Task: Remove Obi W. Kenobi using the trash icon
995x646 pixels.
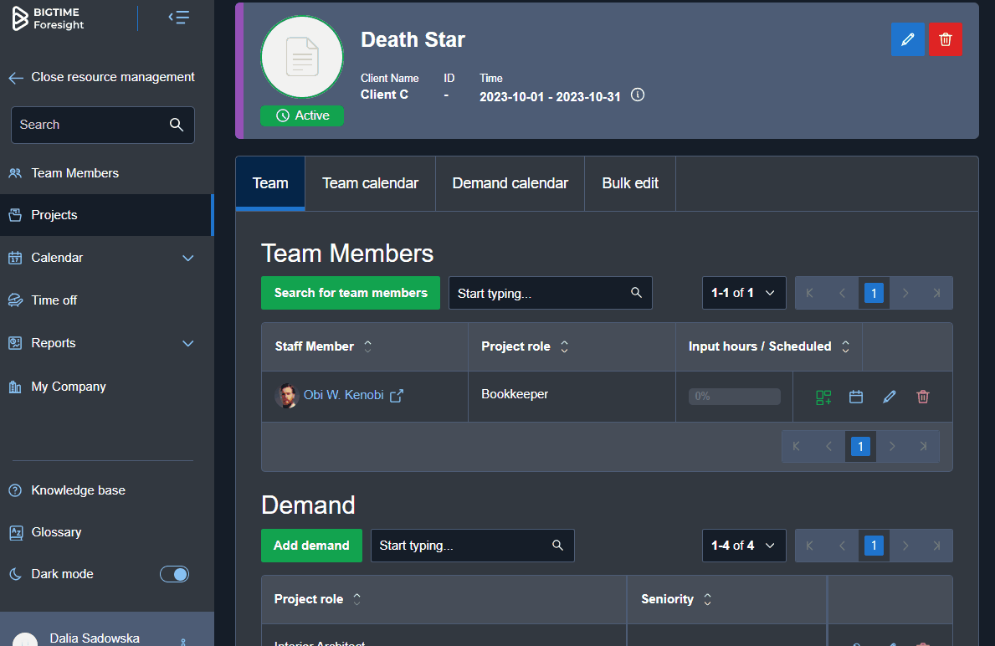Action: pos(923,397)
